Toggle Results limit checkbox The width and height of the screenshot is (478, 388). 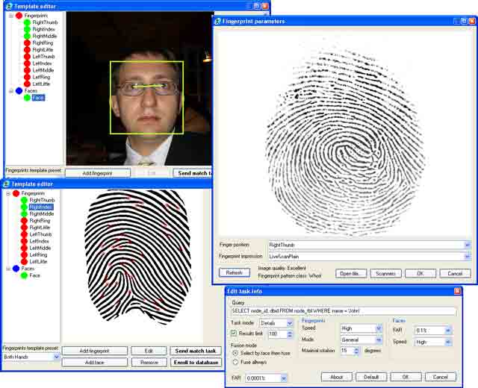coord(234,333)
